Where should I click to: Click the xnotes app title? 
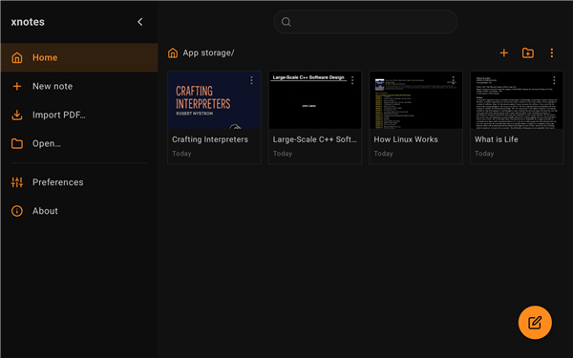[28, 22]
